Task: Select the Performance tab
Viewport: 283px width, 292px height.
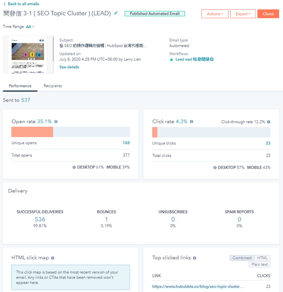Action: coord(20,86)
